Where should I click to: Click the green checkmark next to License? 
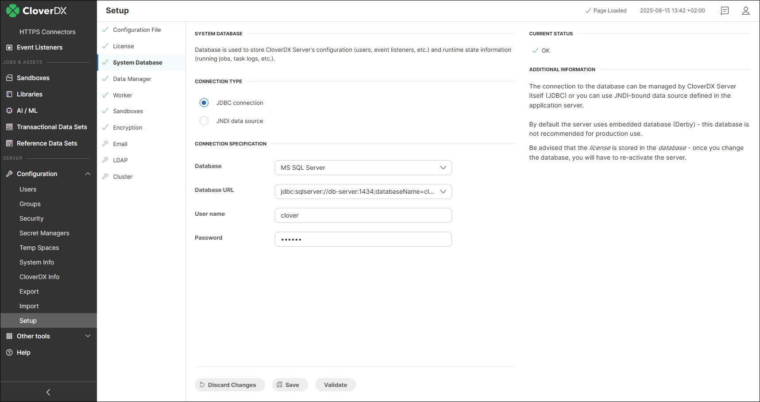(x=104, y=46)
